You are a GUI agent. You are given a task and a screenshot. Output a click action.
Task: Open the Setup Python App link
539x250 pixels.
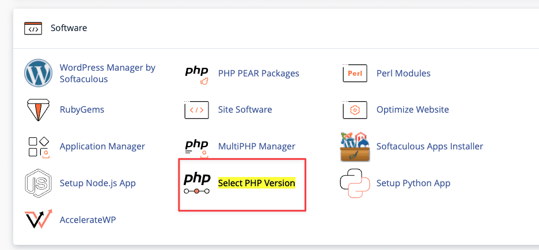pos(413,183)
